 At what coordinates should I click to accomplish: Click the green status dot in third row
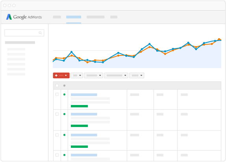[x=65, y=135]
